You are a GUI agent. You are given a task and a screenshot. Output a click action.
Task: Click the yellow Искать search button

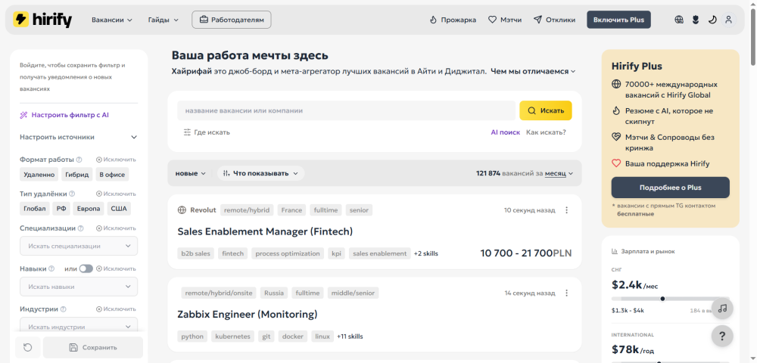[546, 110]
